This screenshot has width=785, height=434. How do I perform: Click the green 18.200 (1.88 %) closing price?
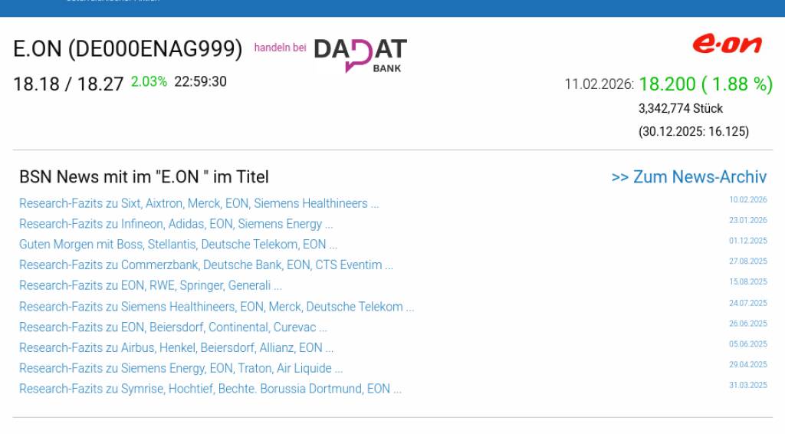705,84
